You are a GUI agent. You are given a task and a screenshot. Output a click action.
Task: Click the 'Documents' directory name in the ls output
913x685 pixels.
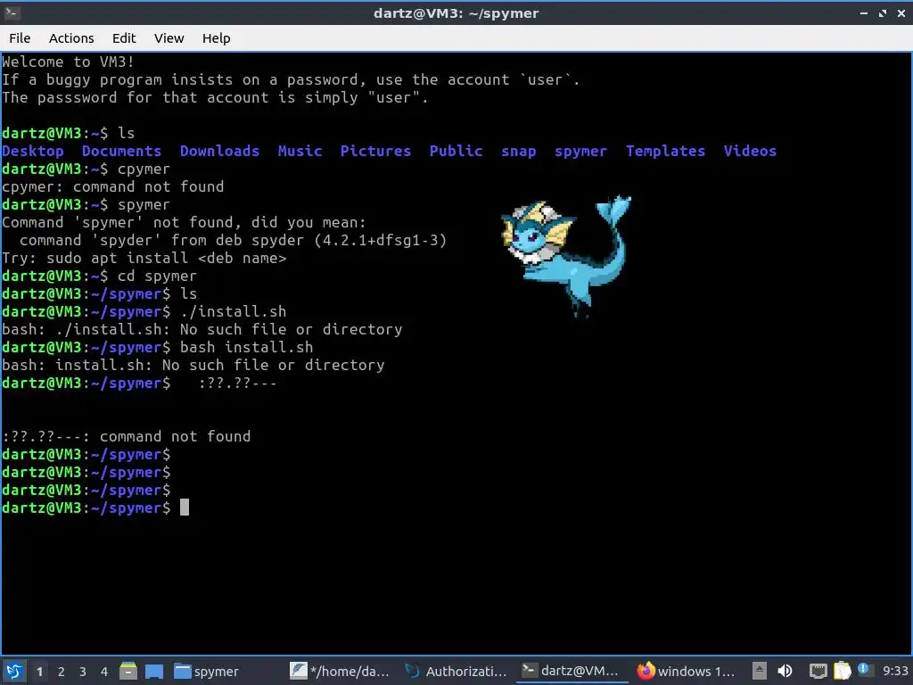(x=121, y=151)
